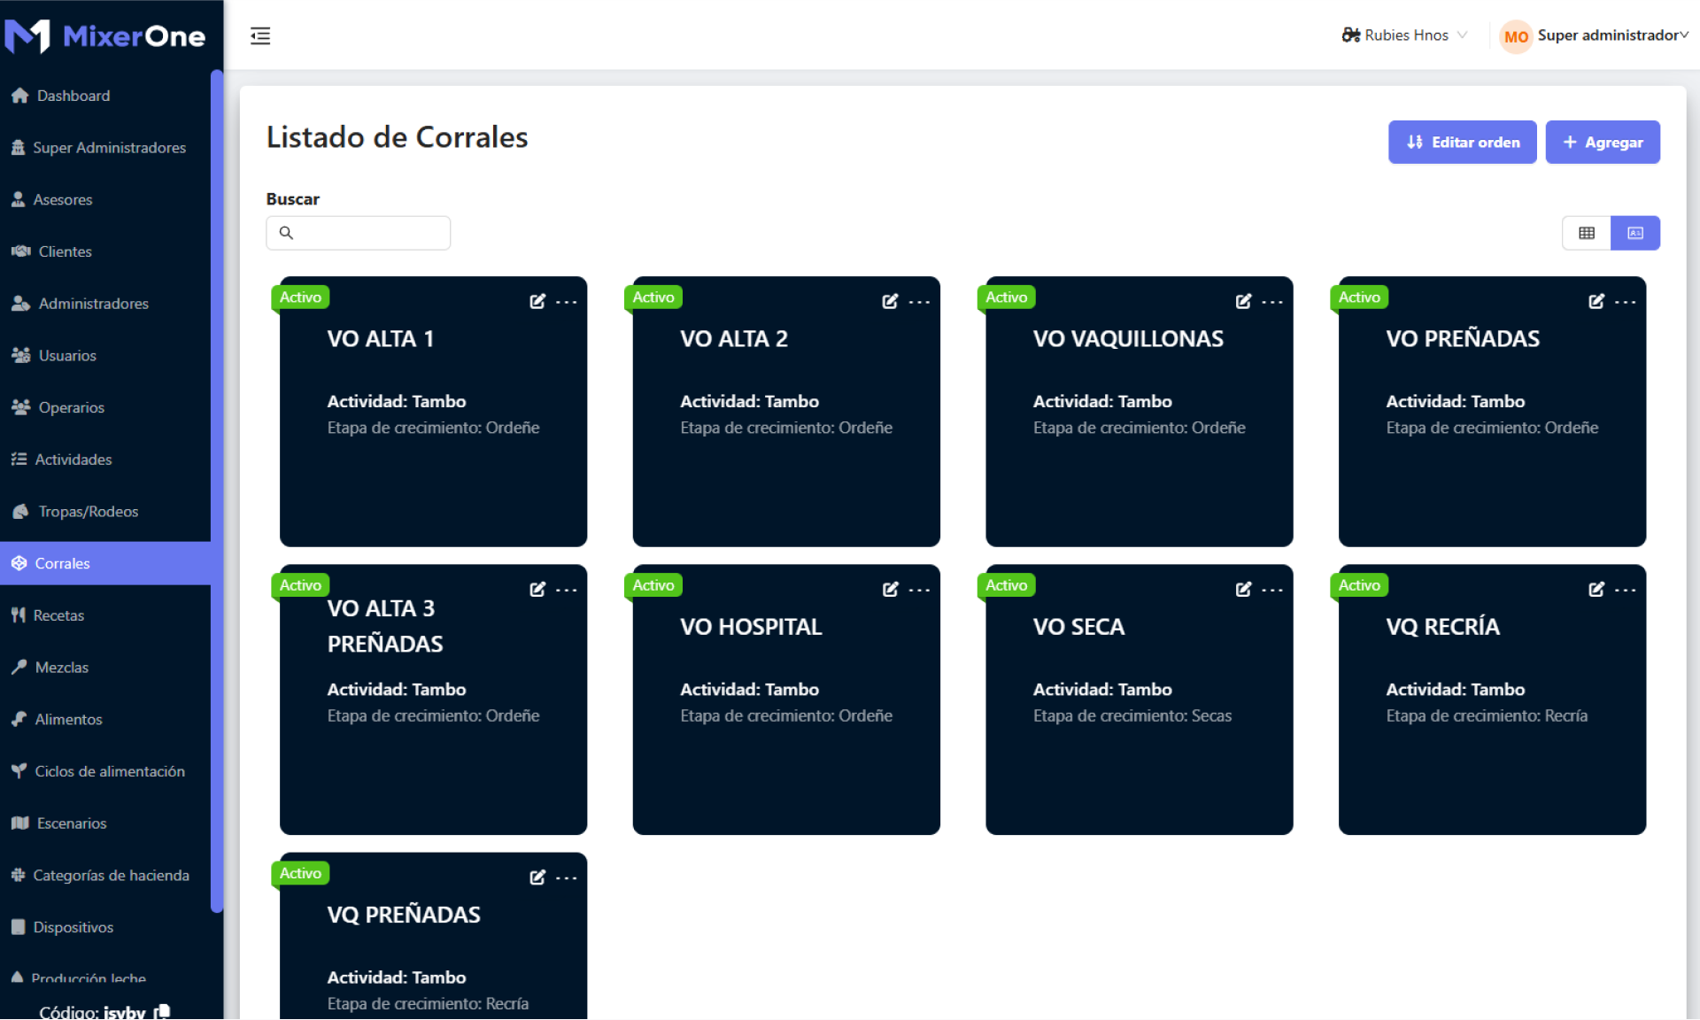
Task: Edit the VO VAQUILLONAS corral
Action: [x=1243, y=301]
